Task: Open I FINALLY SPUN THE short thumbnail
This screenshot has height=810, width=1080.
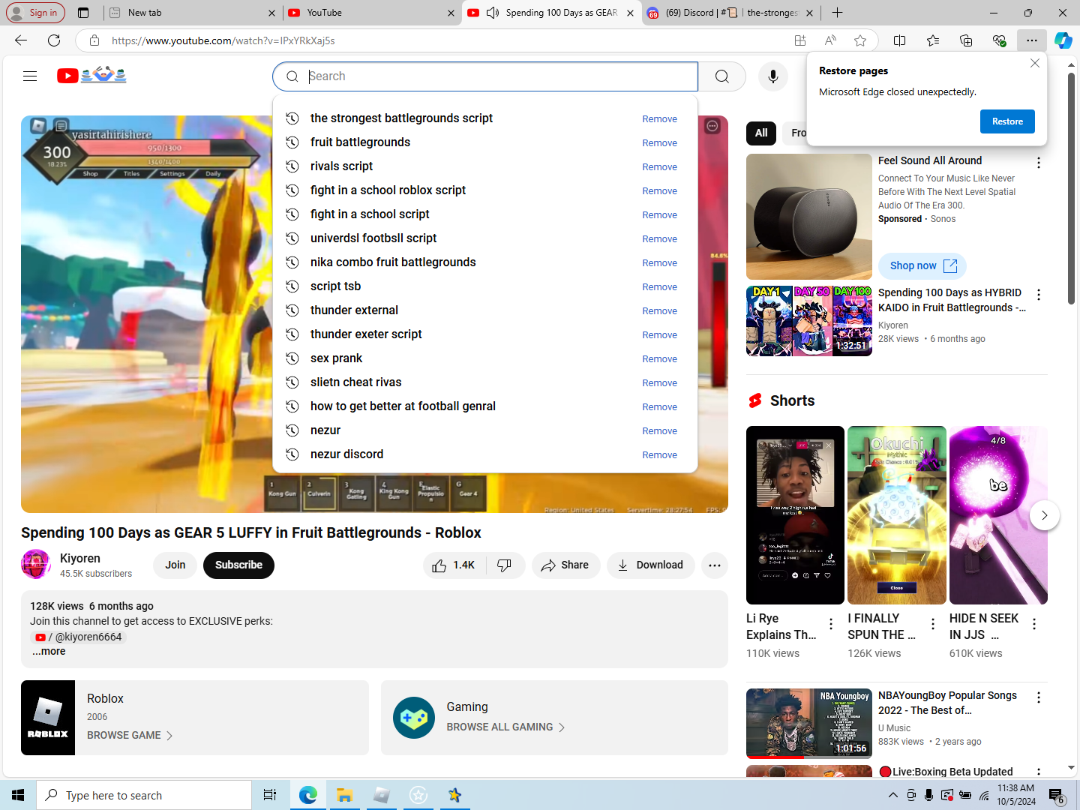Action: pyautogui.click(x=897, y=515)
